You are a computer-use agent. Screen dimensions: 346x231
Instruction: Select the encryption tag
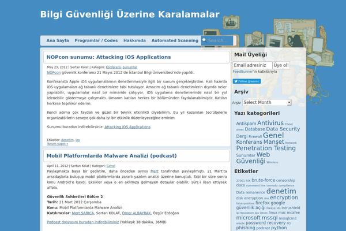pos(284,198)
